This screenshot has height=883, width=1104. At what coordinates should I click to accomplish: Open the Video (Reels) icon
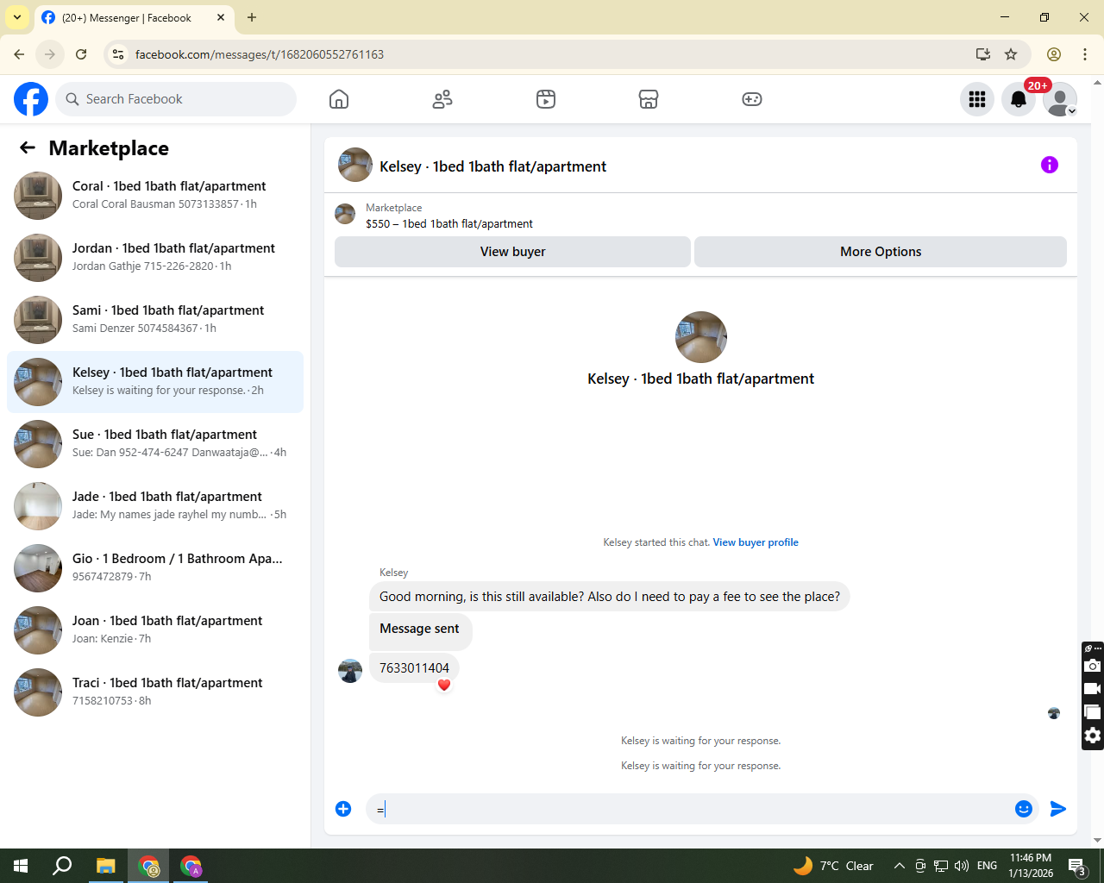tap(546, 99)
